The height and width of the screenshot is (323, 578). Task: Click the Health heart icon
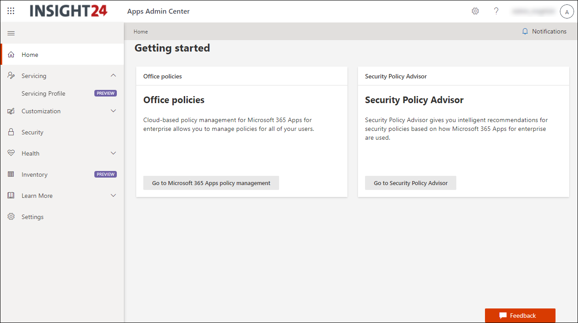[x=11, y=153]
